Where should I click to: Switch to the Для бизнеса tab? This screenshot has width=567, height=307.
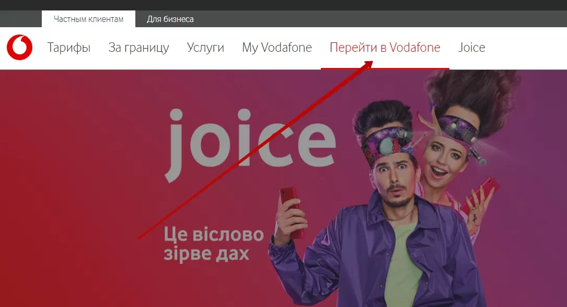click(170, 19)
